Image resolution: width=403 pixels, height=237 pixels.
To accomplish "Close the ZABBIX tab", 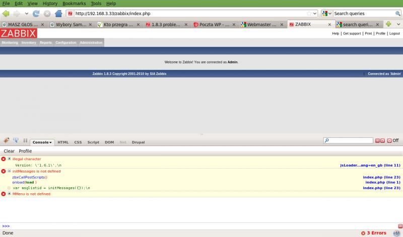I will 329,24.
